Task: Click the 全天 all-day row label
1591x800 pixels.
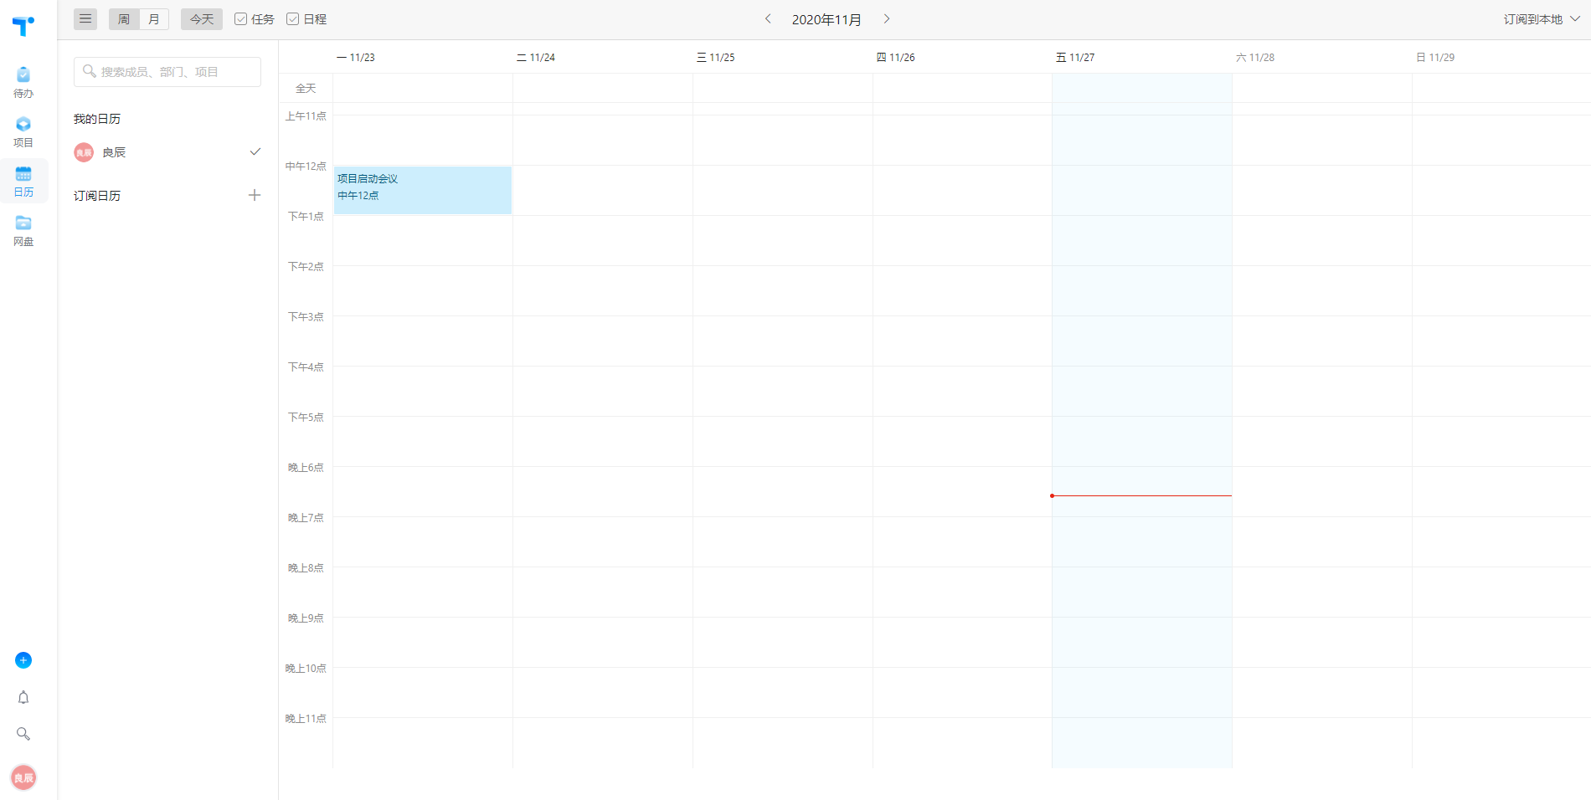Action: pyautogui.click(x=306, y=88)
